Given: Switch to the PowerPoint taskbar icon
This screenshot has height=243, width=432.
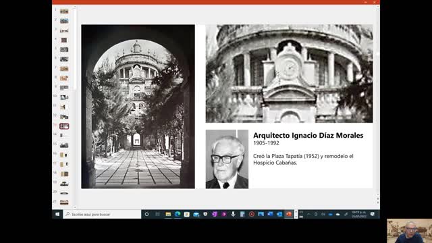Looking at the screenshot, I should (x=289, y=214).
